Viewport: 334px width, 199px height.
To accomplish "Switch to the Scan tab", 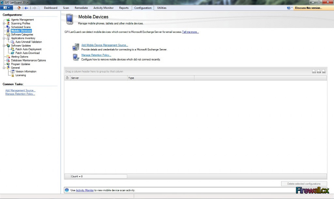I will [66, 8].
